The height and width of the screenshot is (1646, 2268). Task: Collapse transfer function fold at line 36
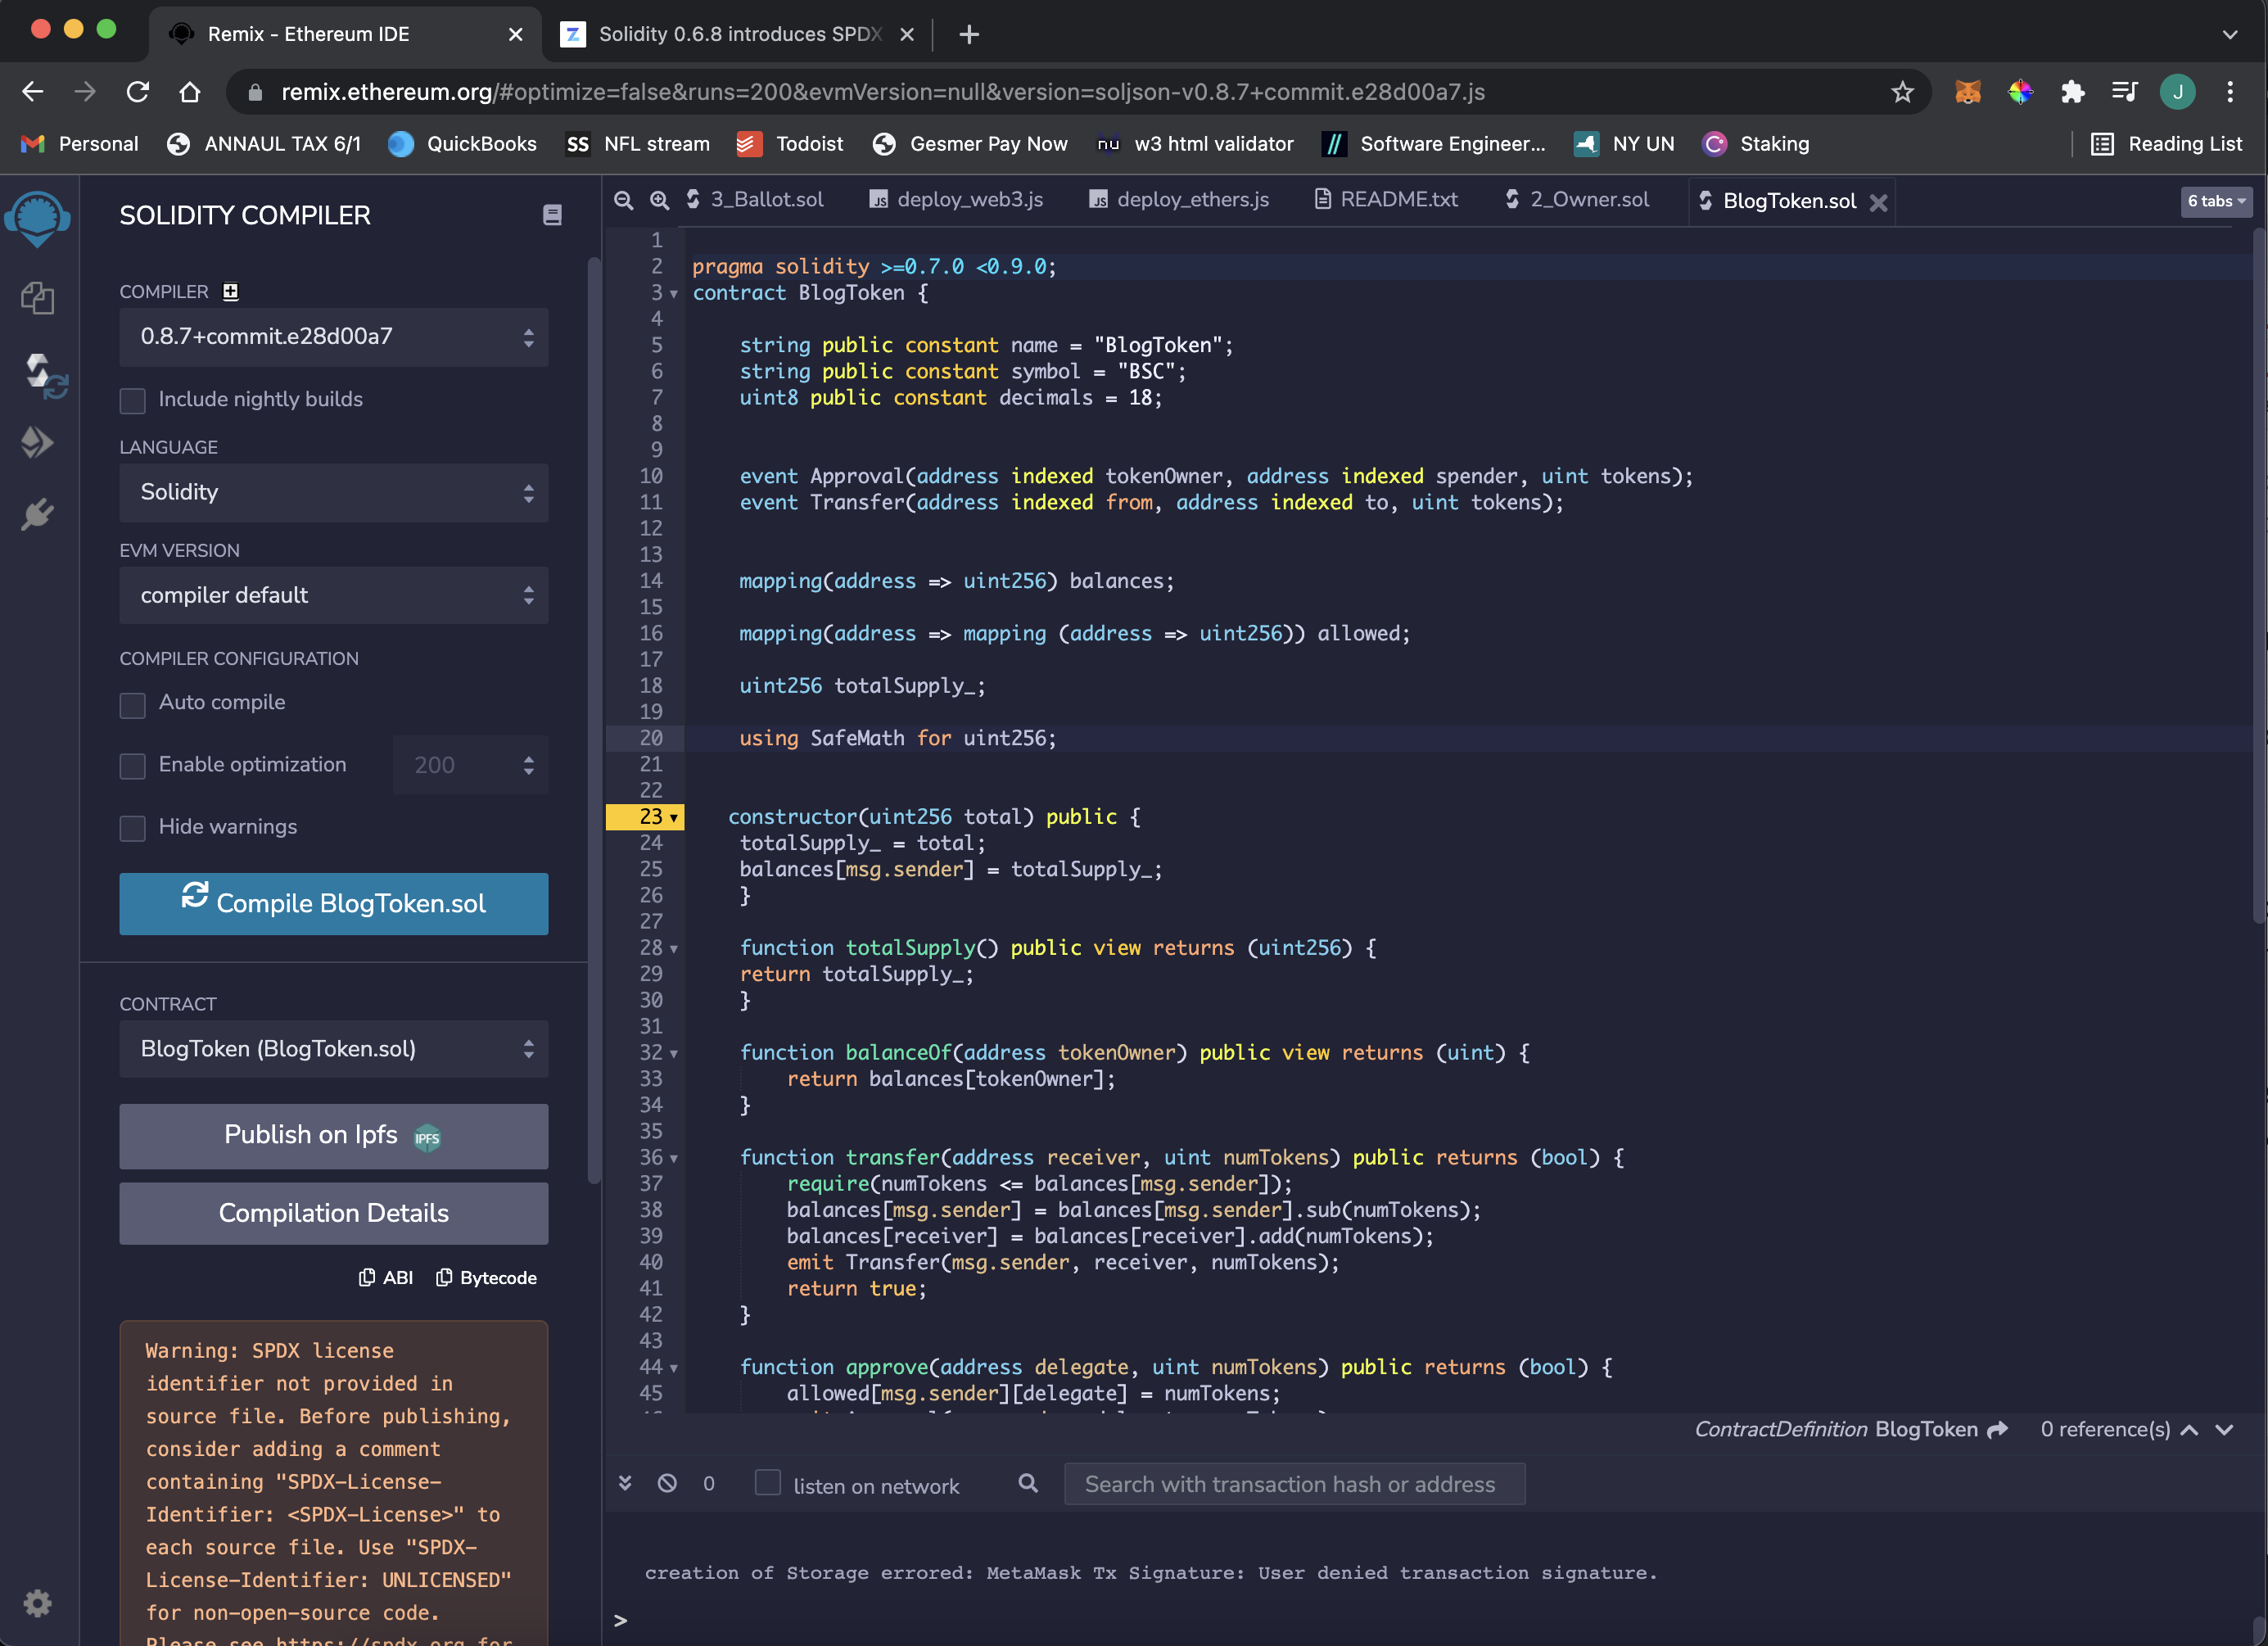(x=674, y=1159)
